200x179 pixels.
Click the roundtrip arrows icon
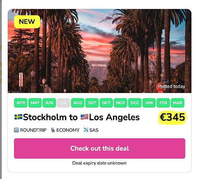pos(16,130)
